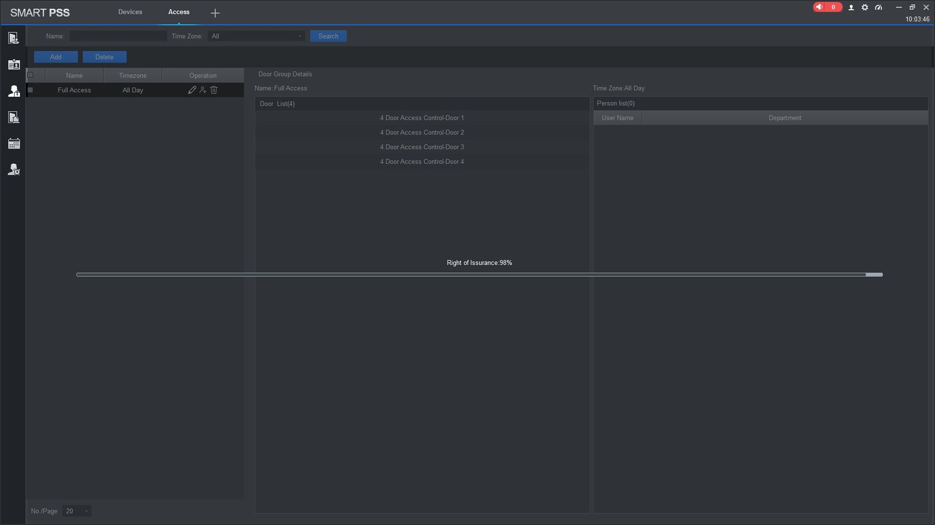
Task: Switch to the Devices tab
Action: [x=130, y=12]
